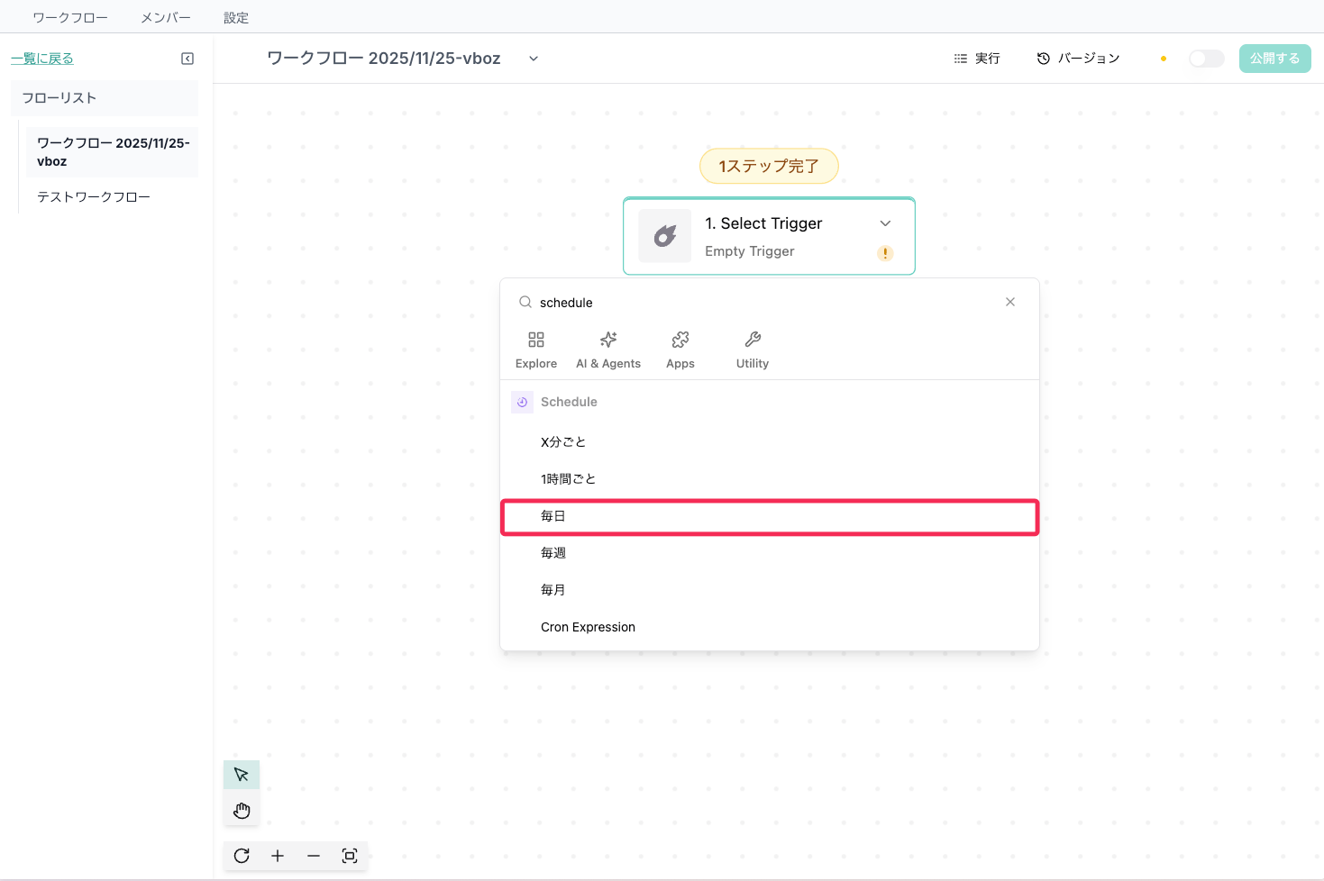Open the ワークフロー top menu
Screen dimensions: 1324x881
(x=70, y=18)
